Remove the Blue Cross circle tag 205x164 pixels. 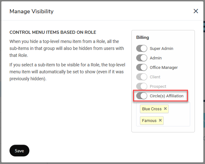(165, 109)
